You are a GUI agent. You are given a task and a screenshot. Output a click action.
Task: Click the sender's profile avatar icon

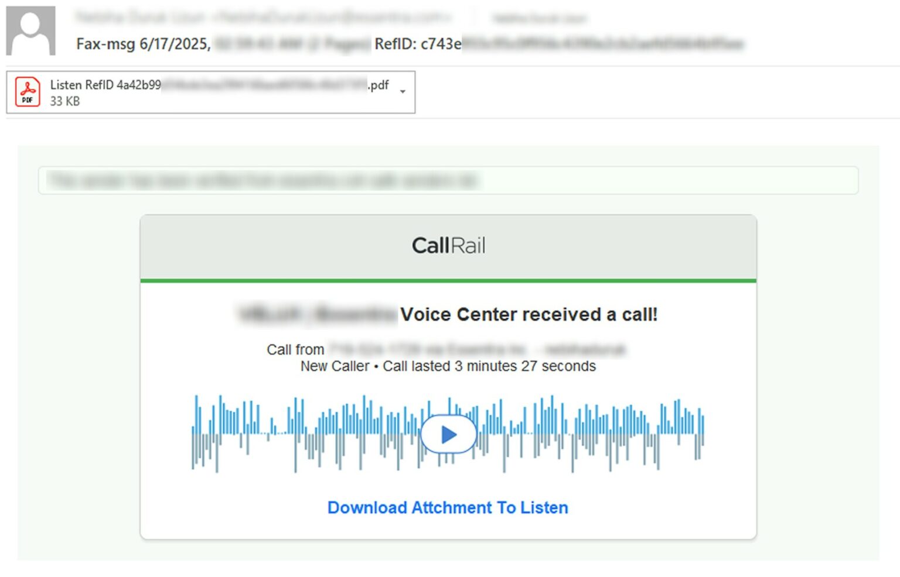coord(30,30)
